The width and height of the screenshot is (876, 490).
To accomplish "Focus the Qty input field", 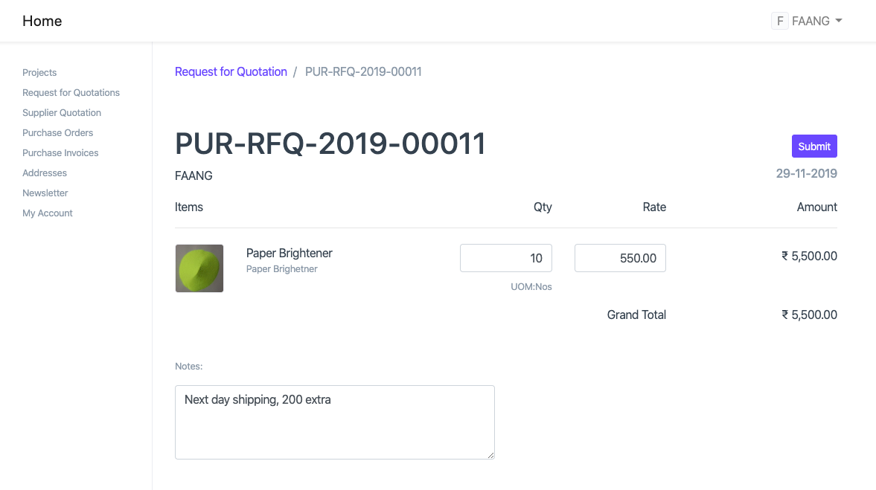I will tap(506, 258).
